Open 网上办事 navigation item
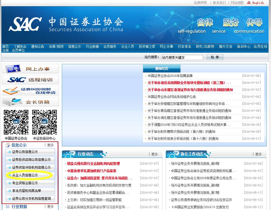This screenshot has height=210, width=271. pos(166,46)
